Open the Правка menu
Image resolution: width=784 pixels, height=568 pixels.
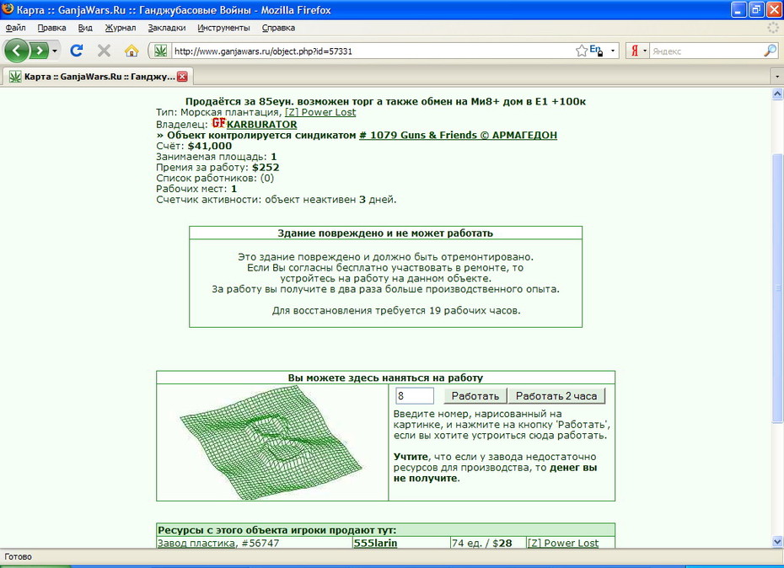(x=51, y=28)
